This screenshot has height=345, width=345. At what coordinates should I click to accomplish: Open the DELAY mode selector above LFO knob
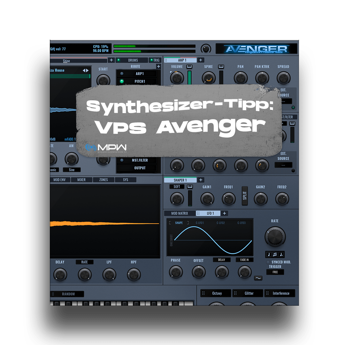pyautogui.click(x=222, y=260)
